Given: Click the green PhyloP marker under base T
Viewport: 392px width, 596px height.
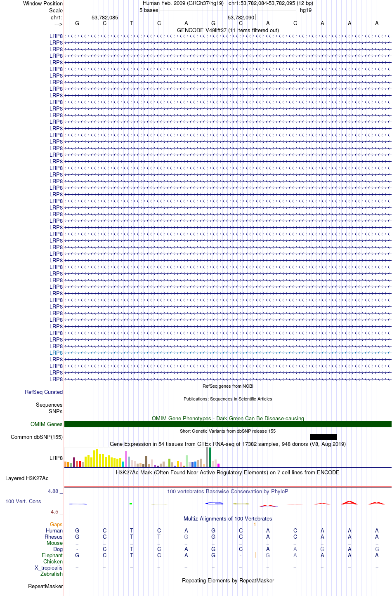Looking at the screenshot, I should (x=131, y=504).
